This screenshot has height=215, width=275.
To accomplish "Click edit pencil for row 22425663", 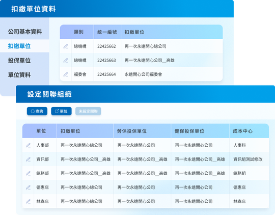I will pyautogui.click(x=66, y=61).
